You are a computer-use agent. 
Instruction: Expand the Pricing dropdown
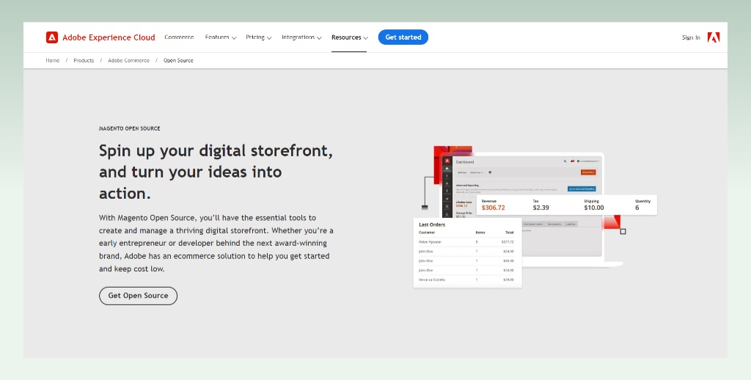(259, 37)
